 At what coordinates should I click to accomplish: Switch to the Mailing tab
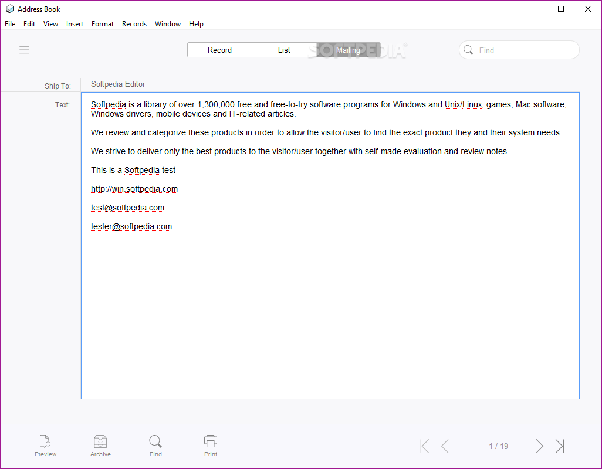348,50
